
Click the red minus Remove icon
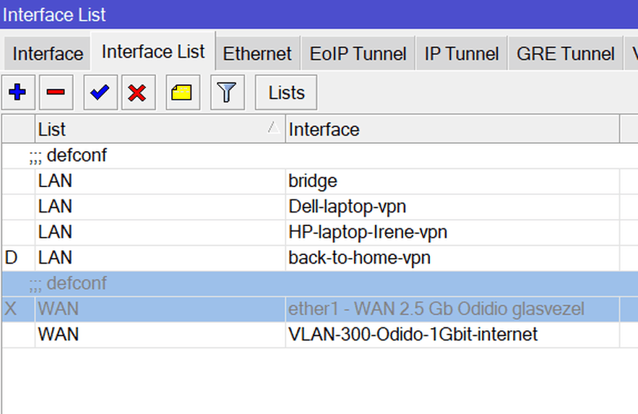pos(56,92)
